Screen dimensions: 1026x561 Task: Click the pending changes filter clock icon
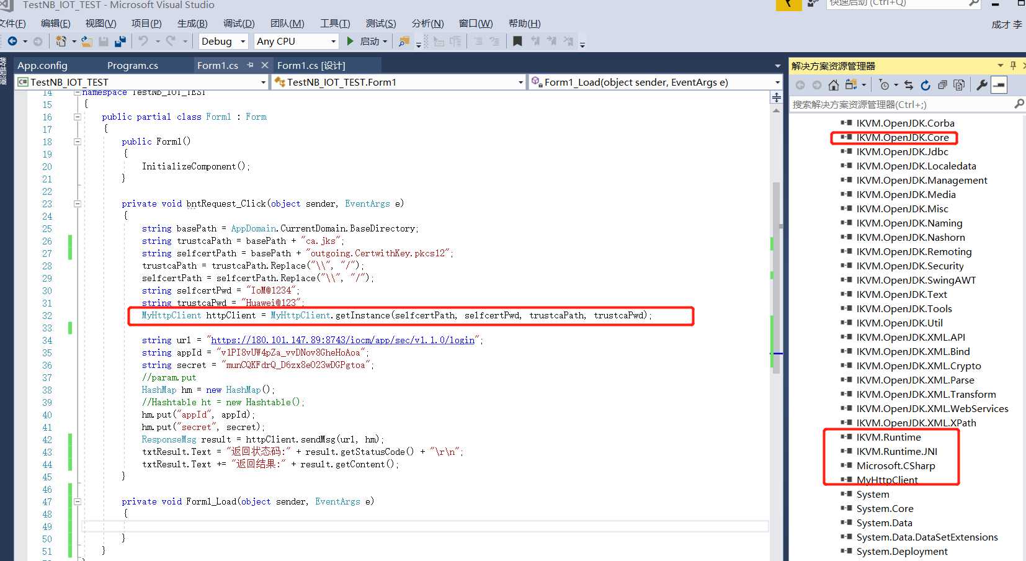pos(885,85)
